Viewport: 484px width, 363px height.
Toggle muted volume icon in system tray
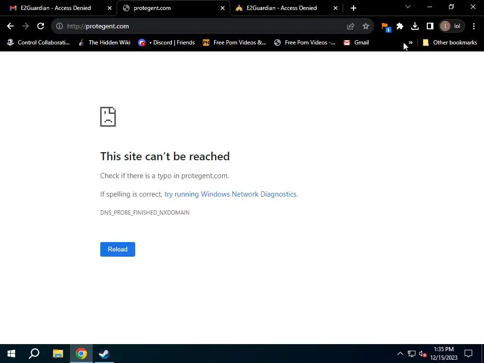coord(423,354)
